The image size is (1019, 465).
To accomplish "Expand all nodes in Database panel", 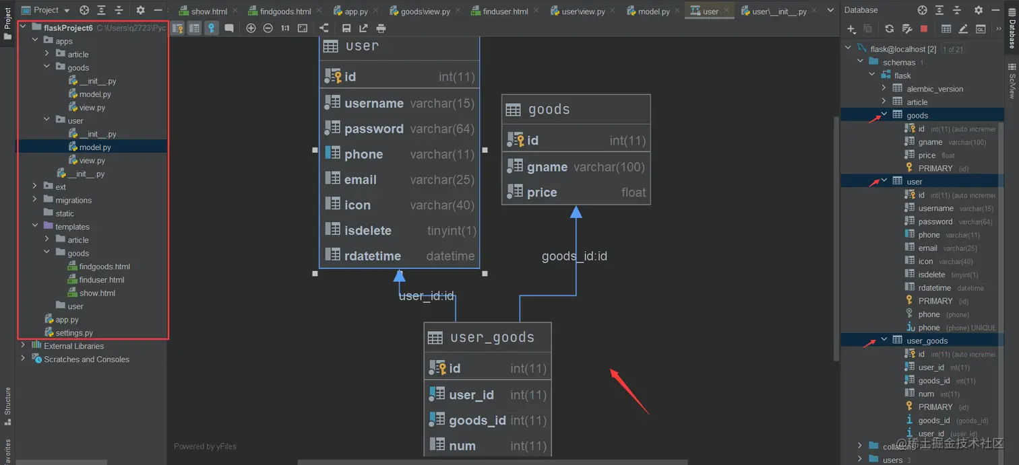I will coord(939,10).
